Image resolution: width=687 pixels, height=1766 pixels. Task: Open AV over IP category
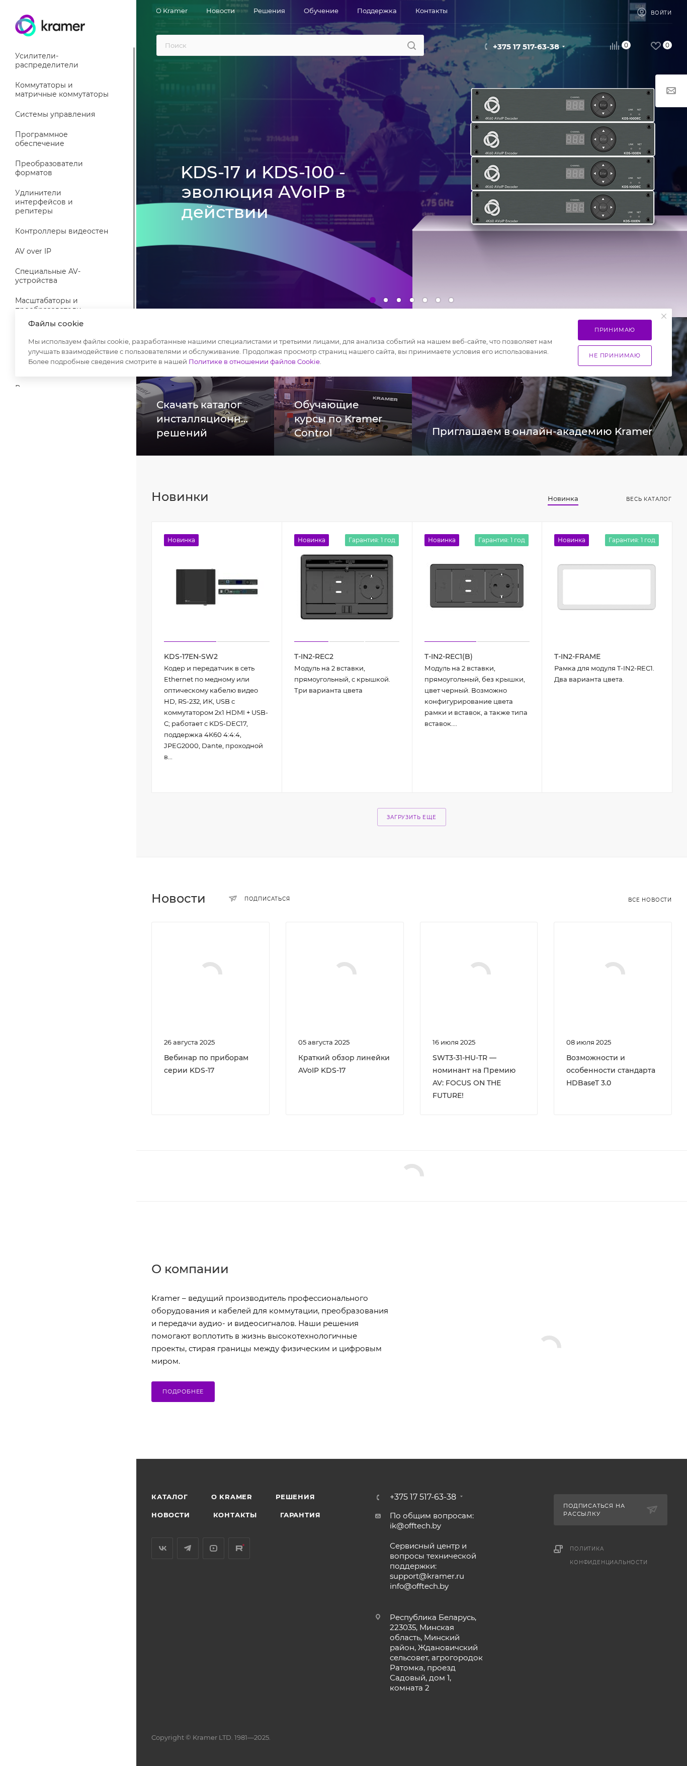pyautogui.click(x=33, y=251)
